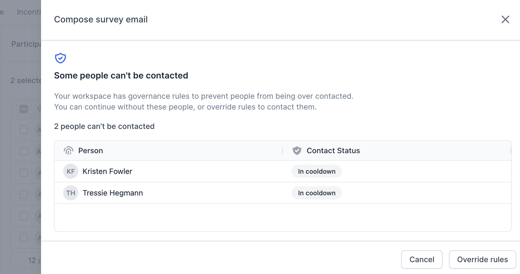Viewport: 520px width, 274px height.
Task: Toggle the select-all checkbox in background table header
Action: 24,109
